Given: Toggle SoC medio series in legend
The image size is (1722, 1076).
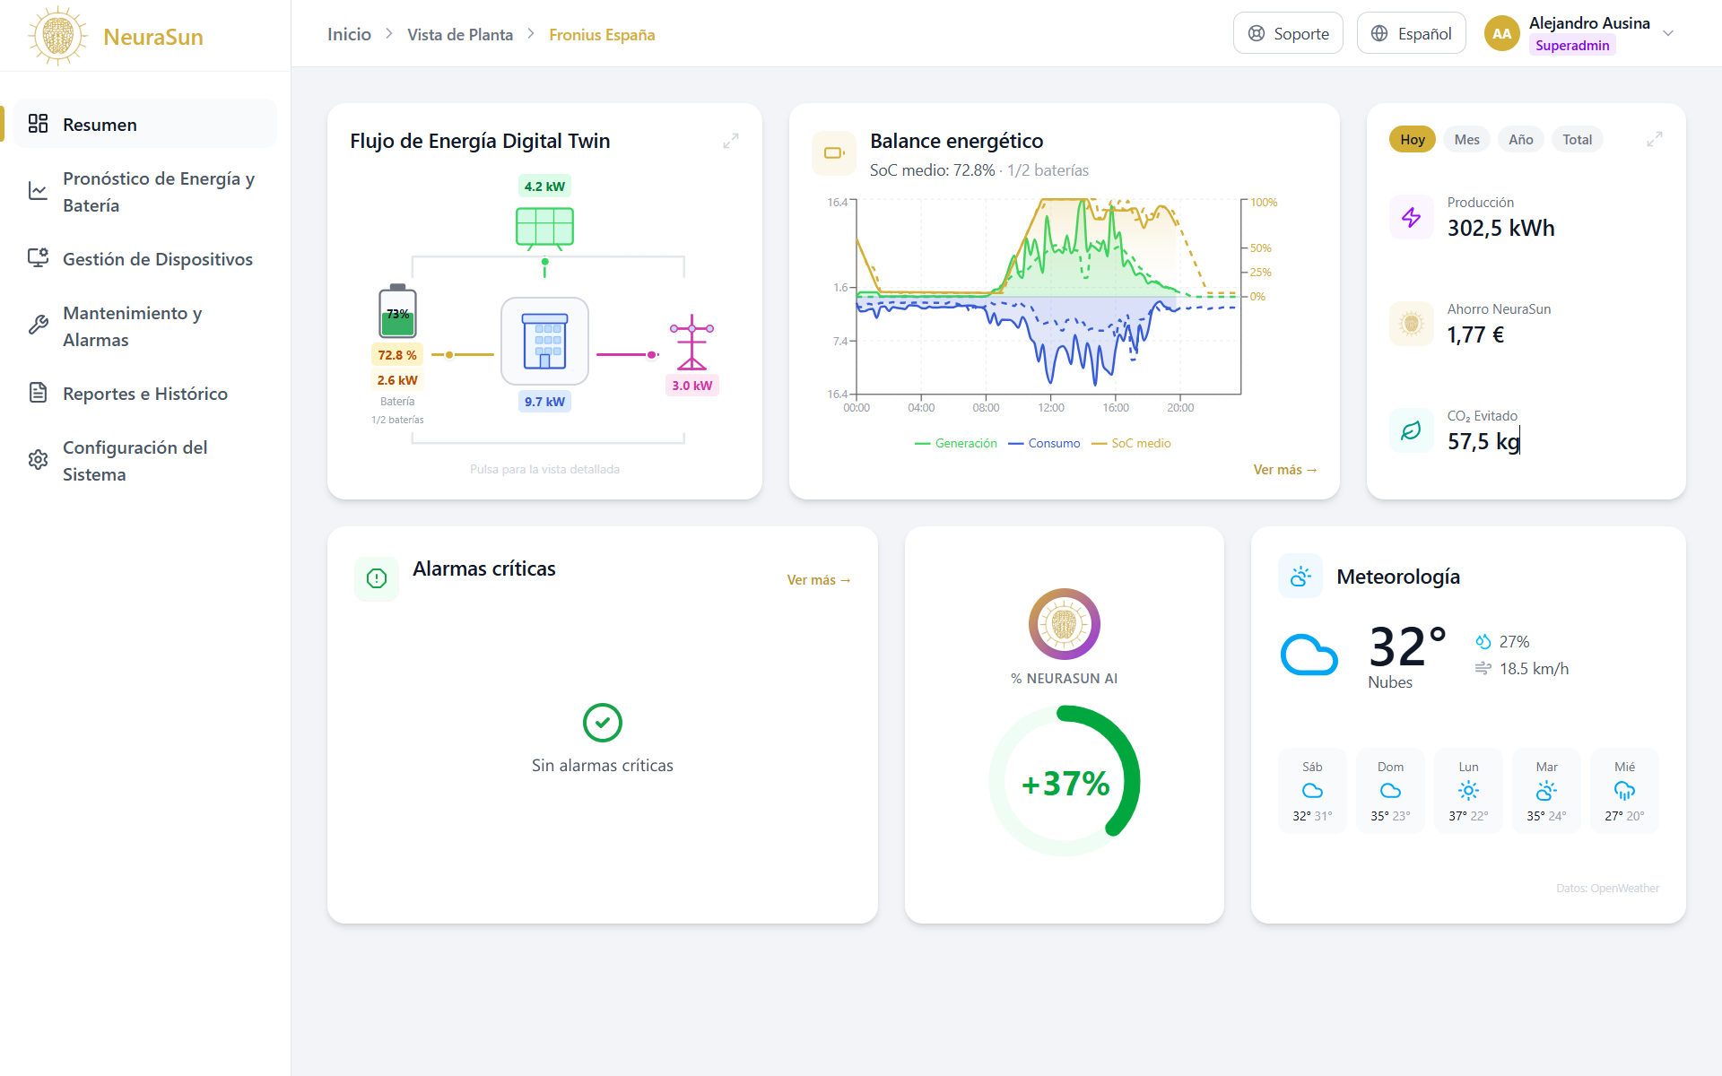Looking at the screenshot, I should (1131, 443).
